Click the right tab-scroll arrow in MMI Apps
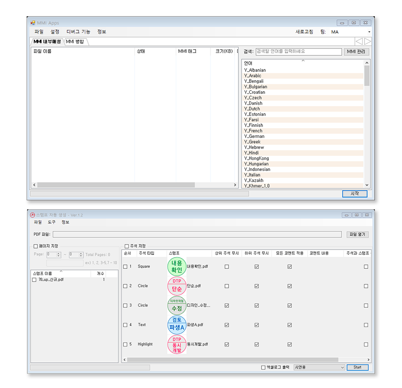 click(368, 42)
